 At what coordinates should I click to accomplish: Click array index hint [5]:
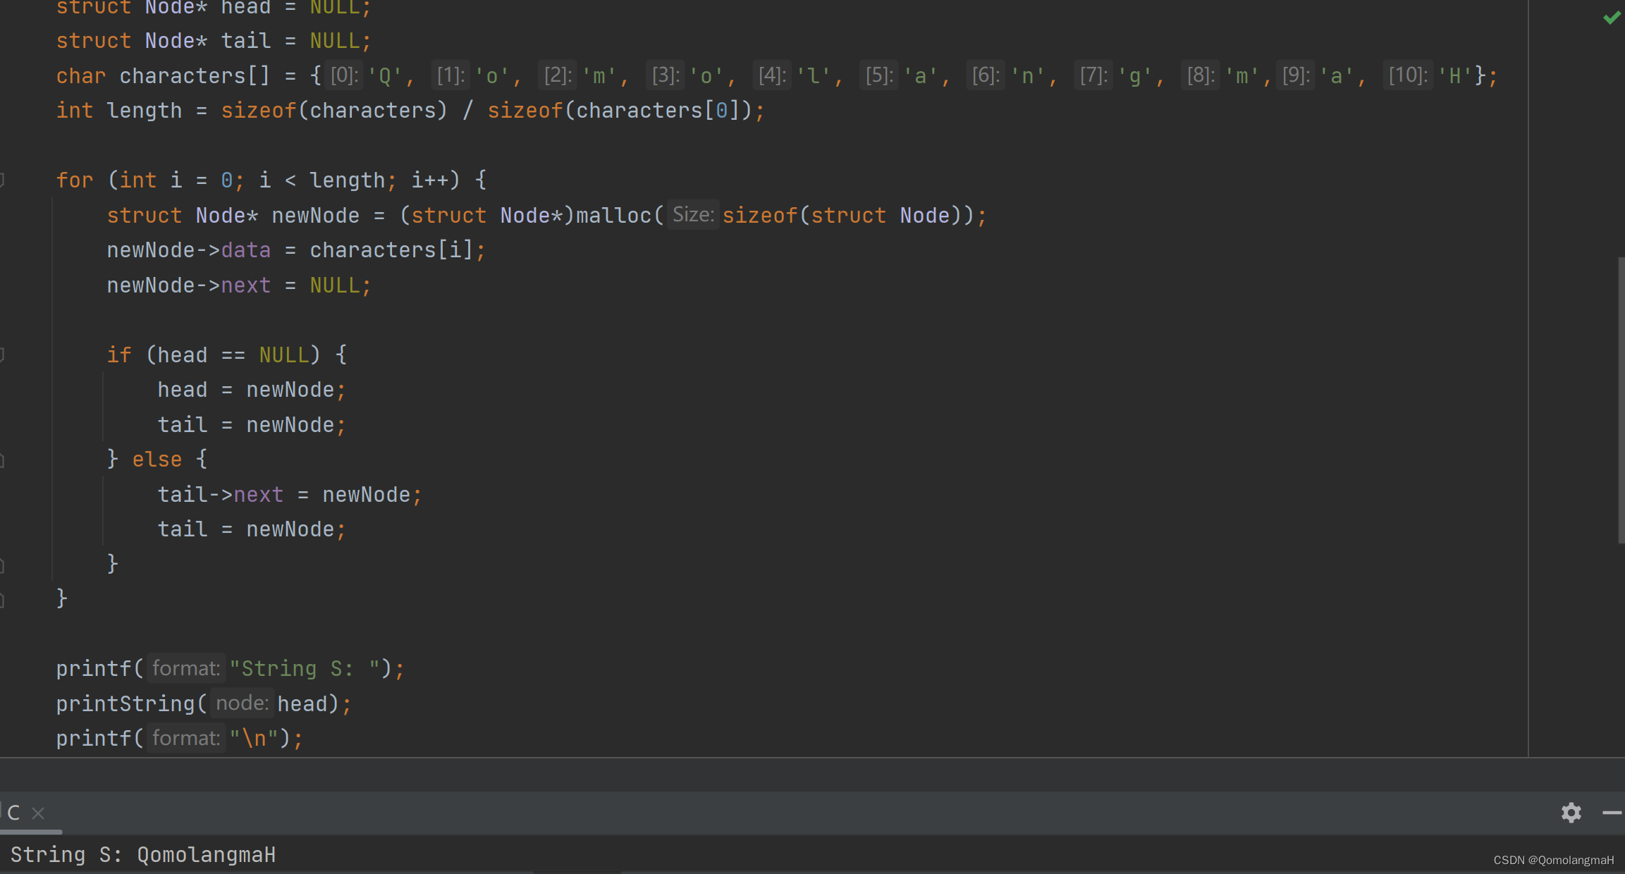(x=878, y=75)
